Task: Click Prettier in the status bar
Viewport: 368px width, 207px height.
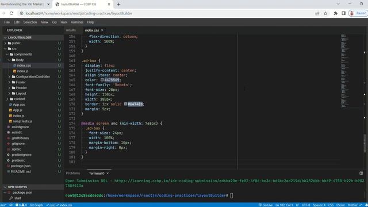Action: point(355,205)
